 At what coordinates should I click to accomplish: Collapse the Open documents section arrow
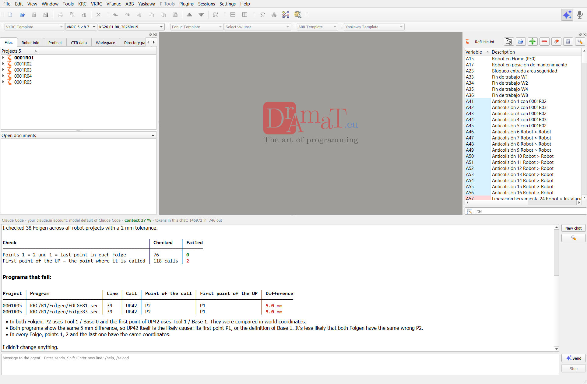153,135
